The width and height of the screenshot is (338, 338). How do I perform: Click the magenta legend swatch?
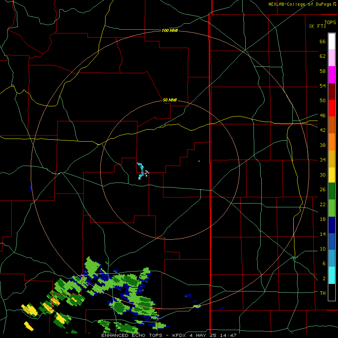332,75
